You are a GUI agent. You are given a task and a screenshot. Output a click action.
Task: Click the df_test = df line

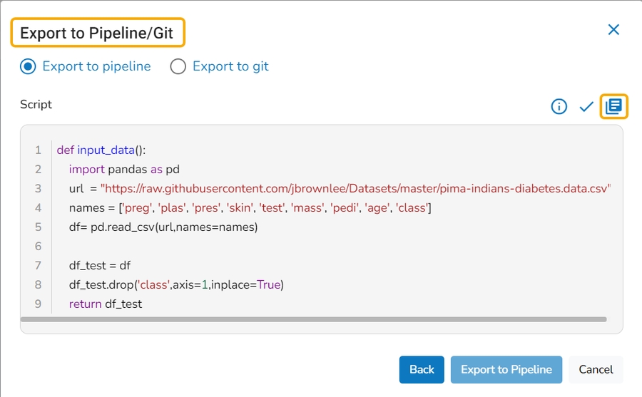point(100,266)
